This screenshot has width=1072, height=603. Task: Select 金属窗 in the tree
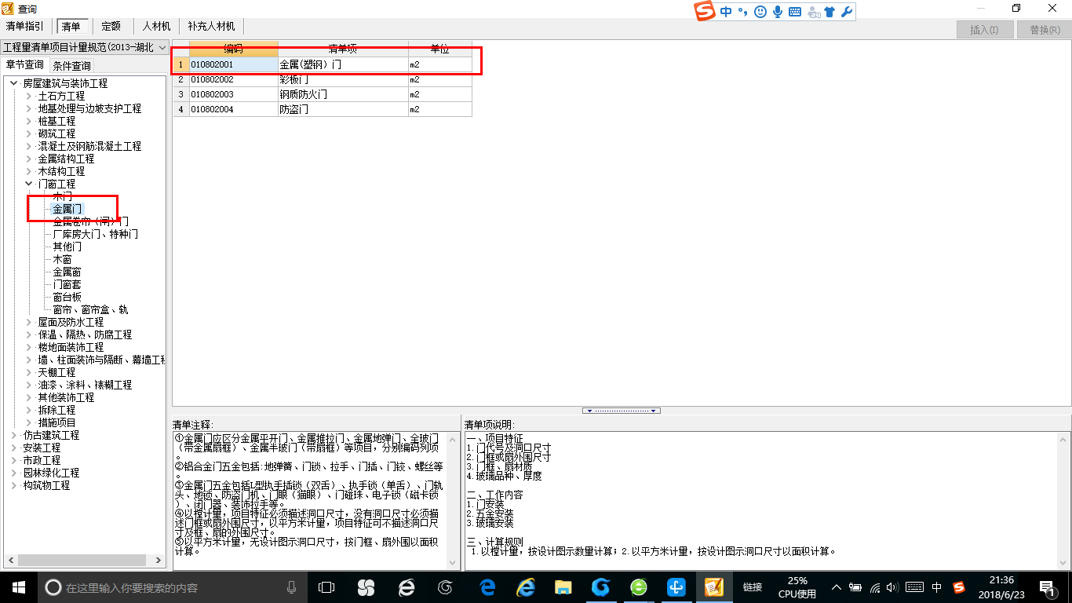pyautogui.click(x=67, y=272)
